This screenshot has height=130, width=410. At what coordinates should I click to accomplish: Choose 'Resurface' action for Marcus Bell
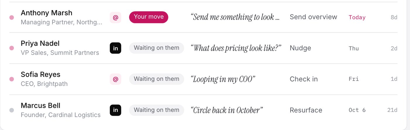click(306, 110)
